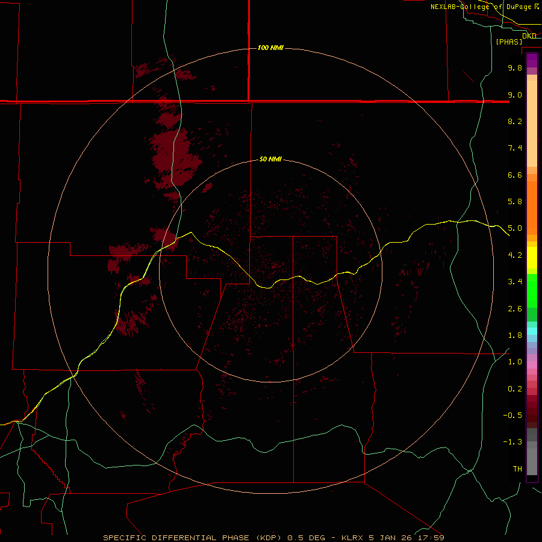
Task: Click the yellow band in the color bar
Action: (532, 258)
